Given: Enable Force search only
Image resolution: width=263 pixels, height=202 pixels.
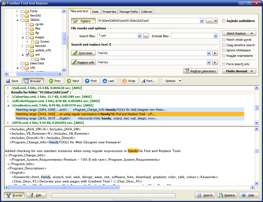Looking at the screenshot, I should coord(224,64).
